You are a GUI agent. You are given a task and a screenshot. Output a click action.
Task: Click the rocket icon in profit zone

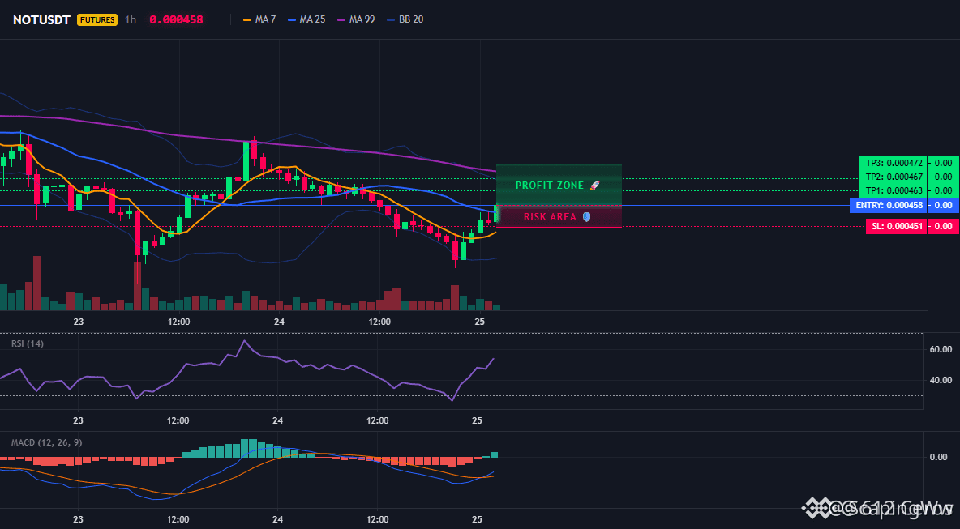tap(594, 186)
